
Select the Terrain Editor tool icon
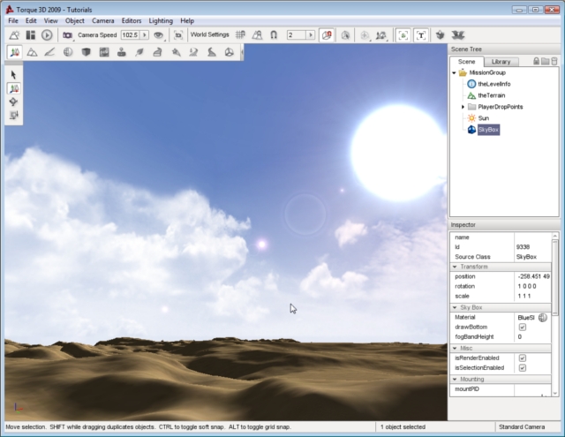click(32, 52)
